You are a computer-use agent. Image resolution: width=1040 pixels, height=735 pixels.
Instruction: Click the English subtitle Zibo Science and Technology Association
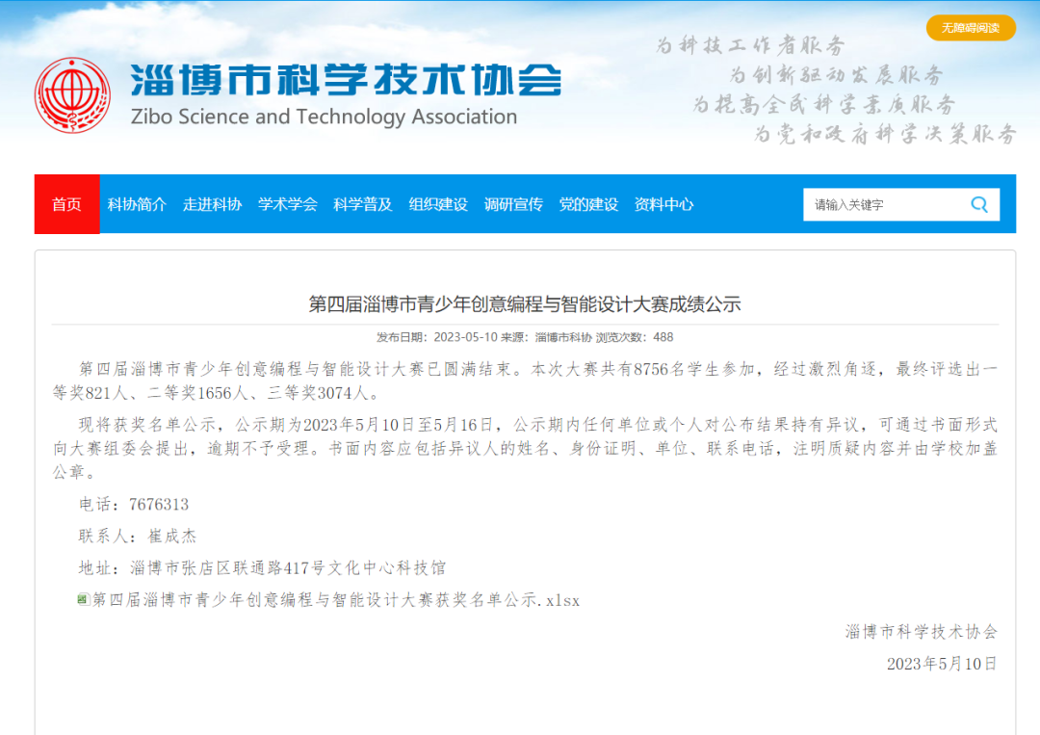pyautogui.click(x=324, y=118)
